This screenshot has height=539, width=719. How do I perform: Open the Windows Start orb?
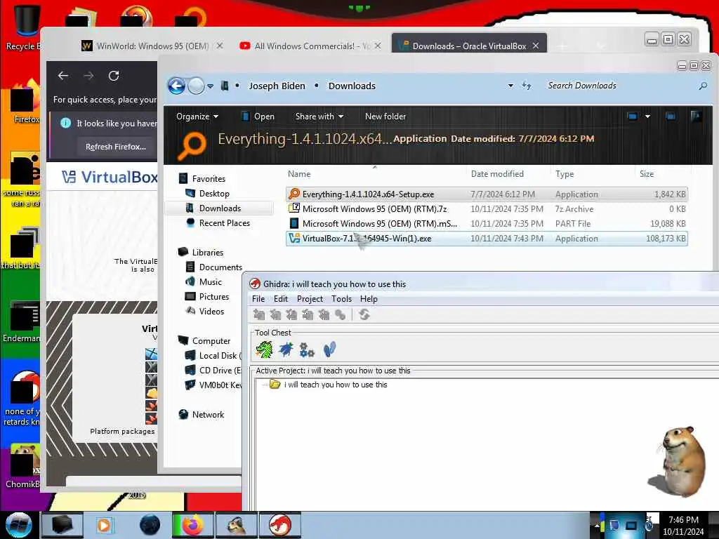18,525
